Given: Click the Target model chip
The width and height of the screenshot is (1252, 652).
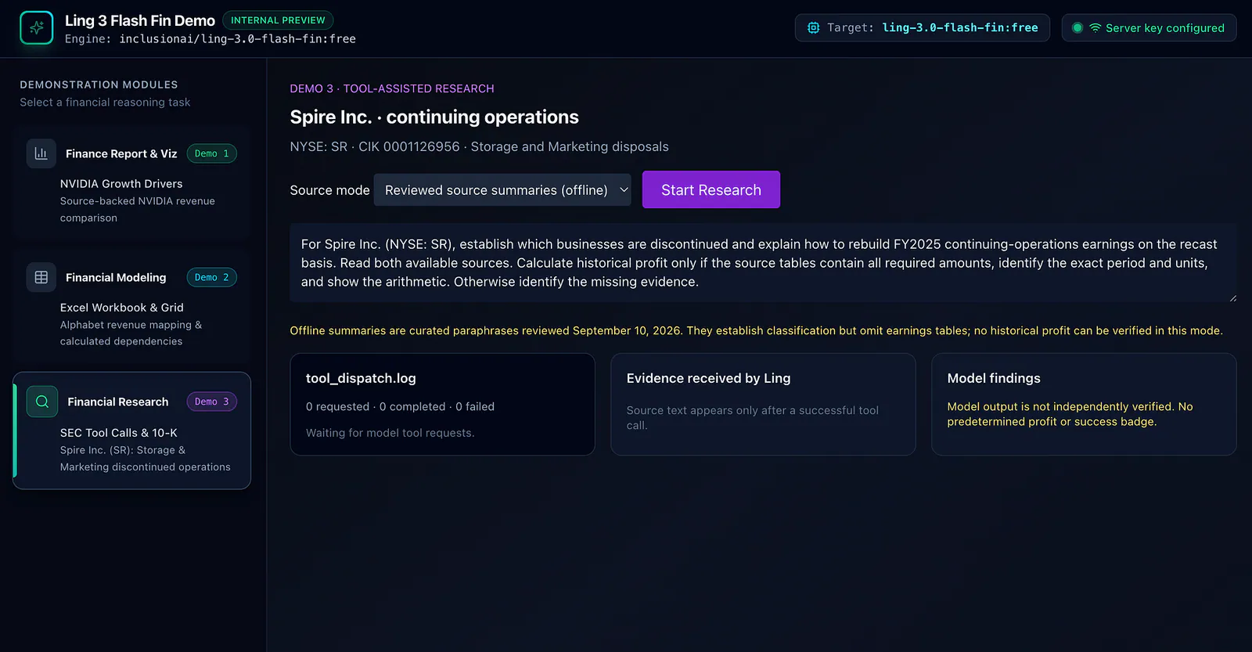Looking at the screenshot, I should click(x=923, y=28).
